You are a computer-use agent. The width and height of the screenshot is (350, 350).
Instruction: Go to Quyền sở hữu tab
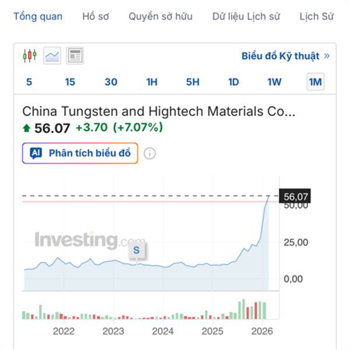click(x=160, y=16)
